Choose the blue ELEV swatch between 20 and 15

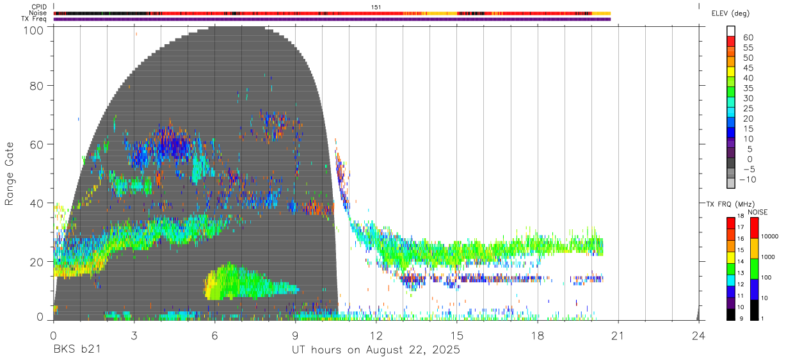point(731,122)
